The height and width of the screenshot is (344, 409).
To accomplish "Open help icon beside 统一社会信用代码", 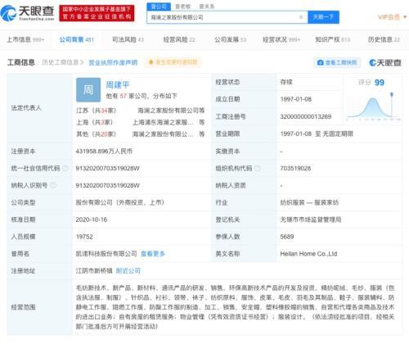I will [x=65, y=168].
